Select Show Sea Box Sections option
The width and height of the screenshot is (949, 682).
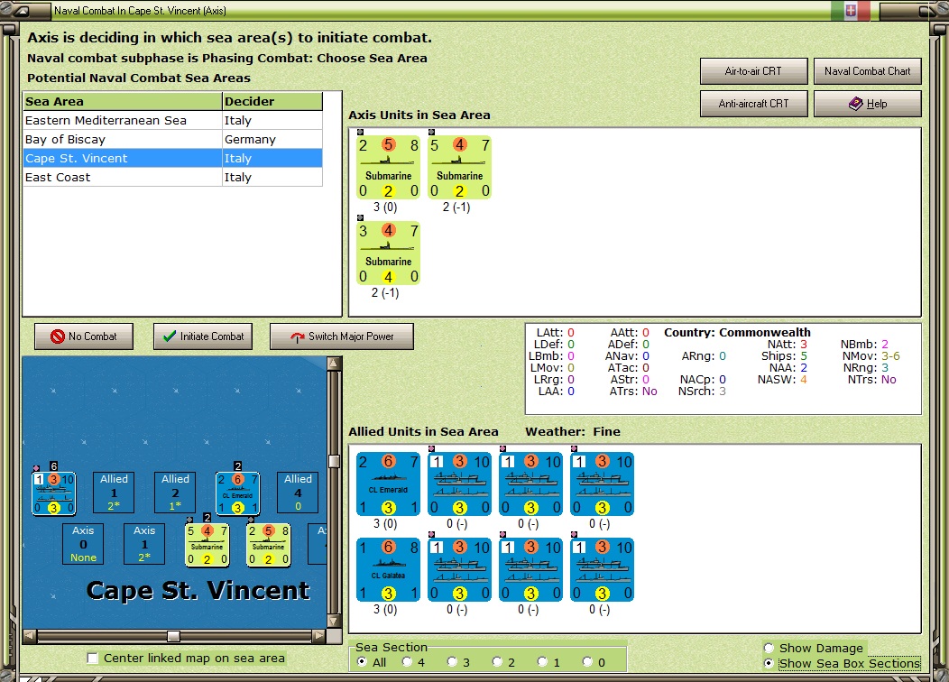769,663
